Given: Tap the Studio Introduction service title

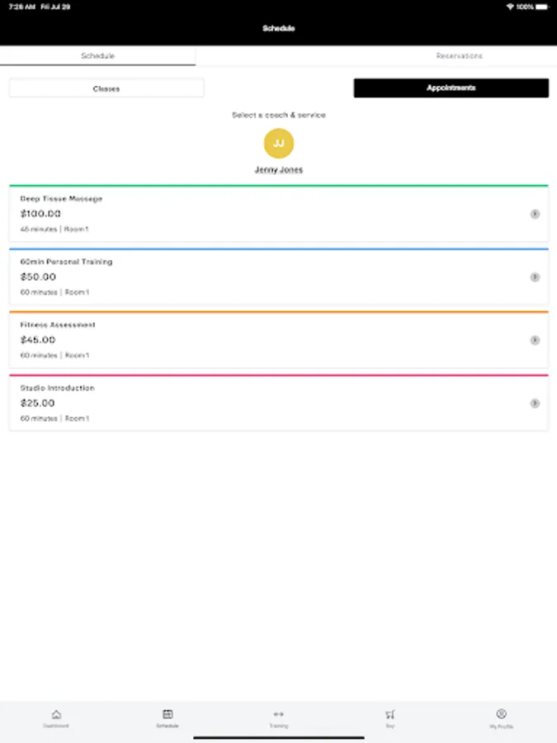Looking at the screenshot, I should [58, 388].
